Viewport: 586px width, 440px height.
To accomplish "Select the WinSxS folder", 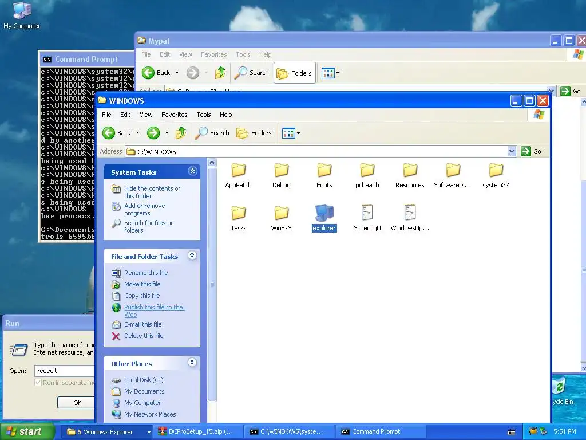I will (x=281, y=219).
